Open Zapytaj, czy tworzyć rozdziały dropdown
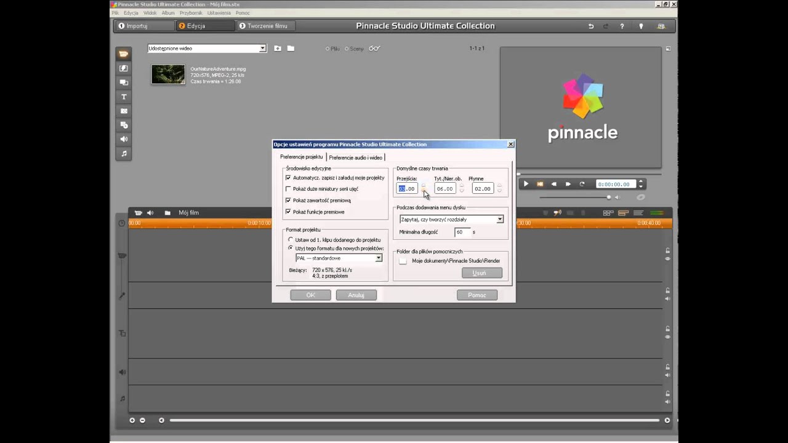The width and height of the screenshot is (788, 443). coord(500,219)
